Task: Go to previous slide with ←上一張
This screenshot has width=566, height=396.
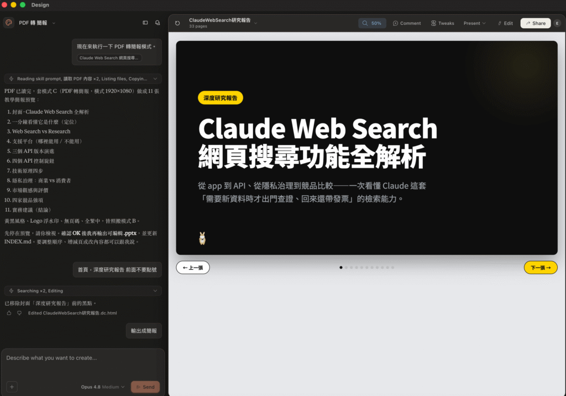Action: (x=193, y=267)
